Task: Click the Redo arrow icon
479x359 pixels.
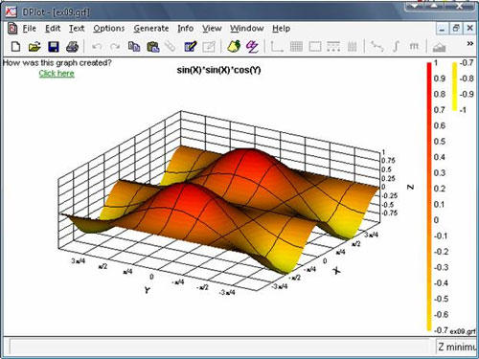Action: [x=115, y=47]
